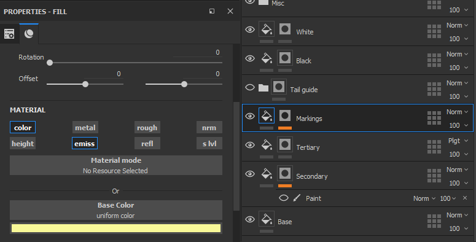Screen dimensions: 476x242
Task: Click the Paint brush effect icon
Action: pos(297,198)
